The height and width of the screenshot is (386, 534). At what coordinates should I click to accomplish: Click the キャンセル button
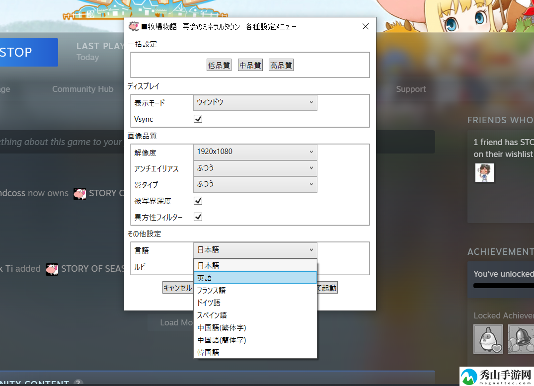tap(178, 288)
